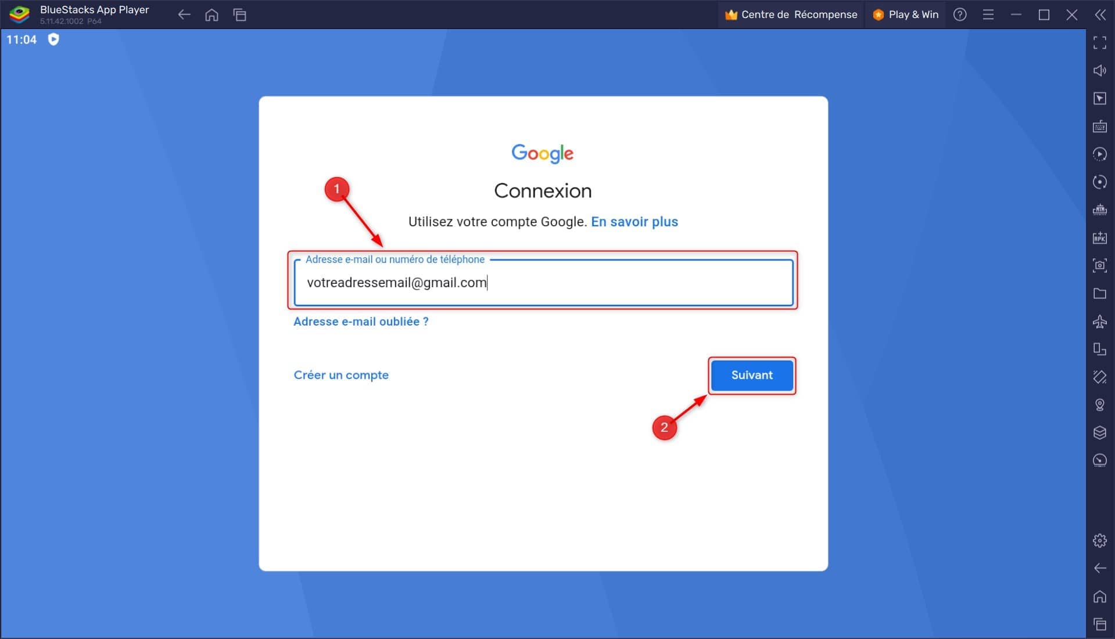Open the help question mark icon
Screen dimensions: 1115x639
(x=960, y=15)
